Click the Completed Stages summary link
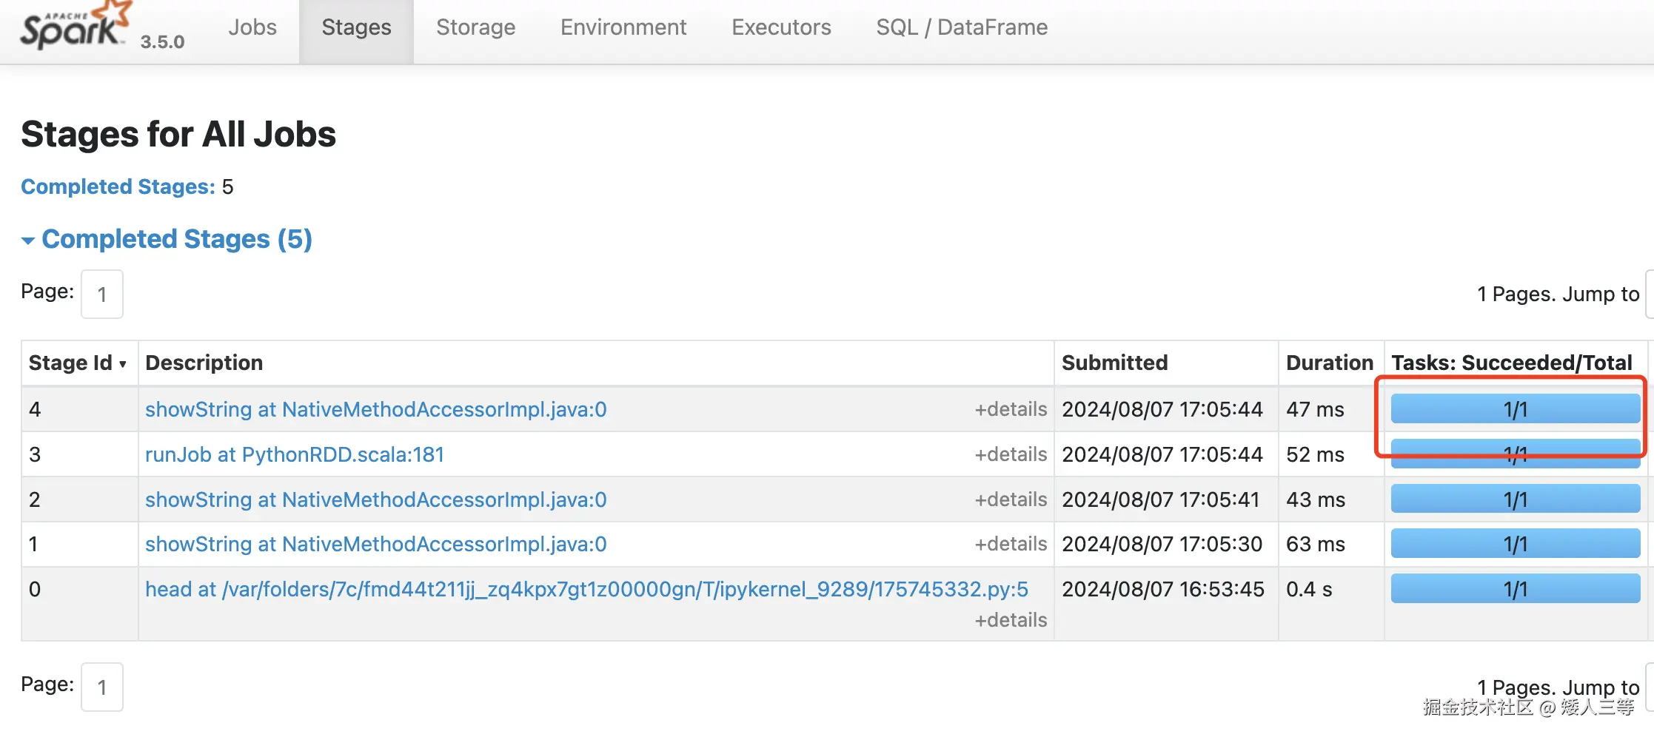The height and width of the screenshot is (737, 1654). tap(118, 186)
